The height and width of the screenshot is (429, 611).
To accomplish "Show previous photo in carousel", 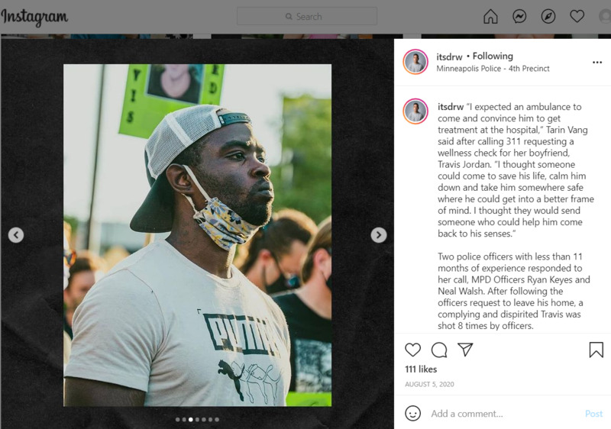I will (x=16, y=235).
